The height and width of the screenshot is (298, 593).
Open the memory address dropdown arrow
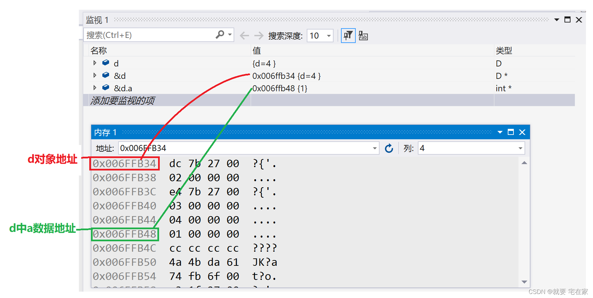(375, 148)
